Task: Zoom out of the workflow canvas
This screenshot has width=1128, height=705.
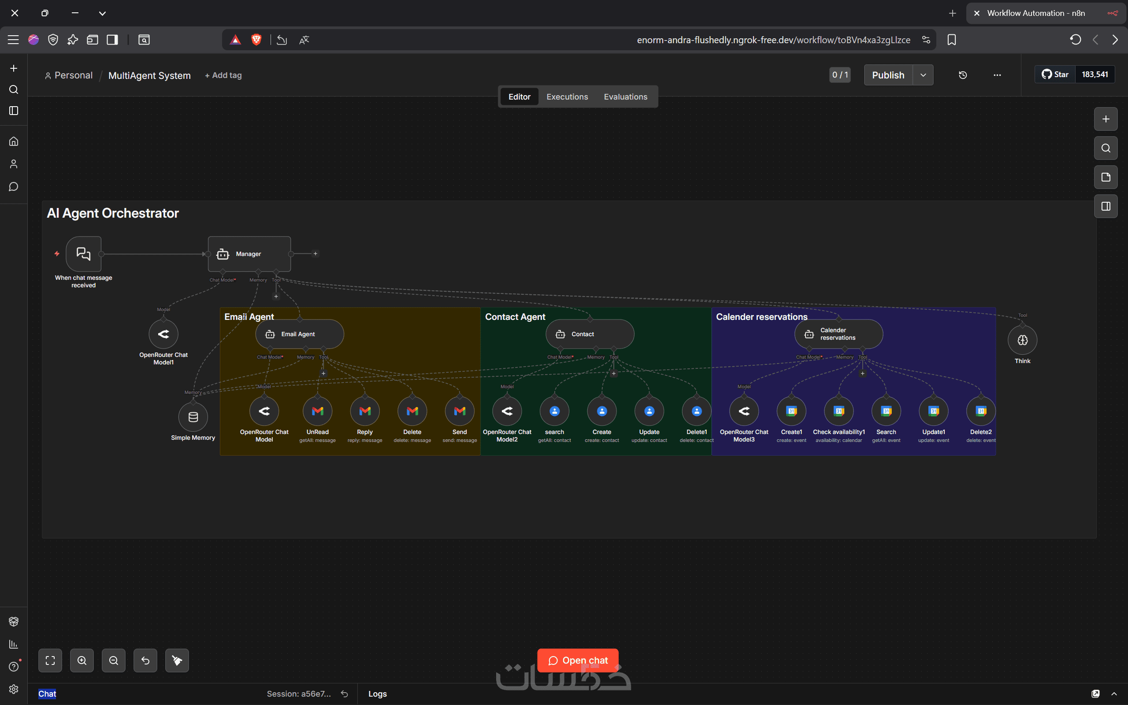Action: coord(114,660)
